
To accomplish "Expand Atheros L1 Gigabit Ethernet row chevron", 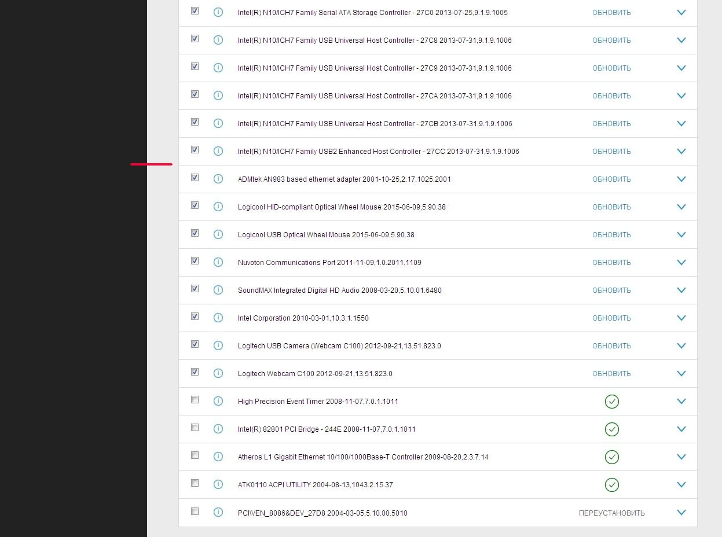I will point(681,457).
